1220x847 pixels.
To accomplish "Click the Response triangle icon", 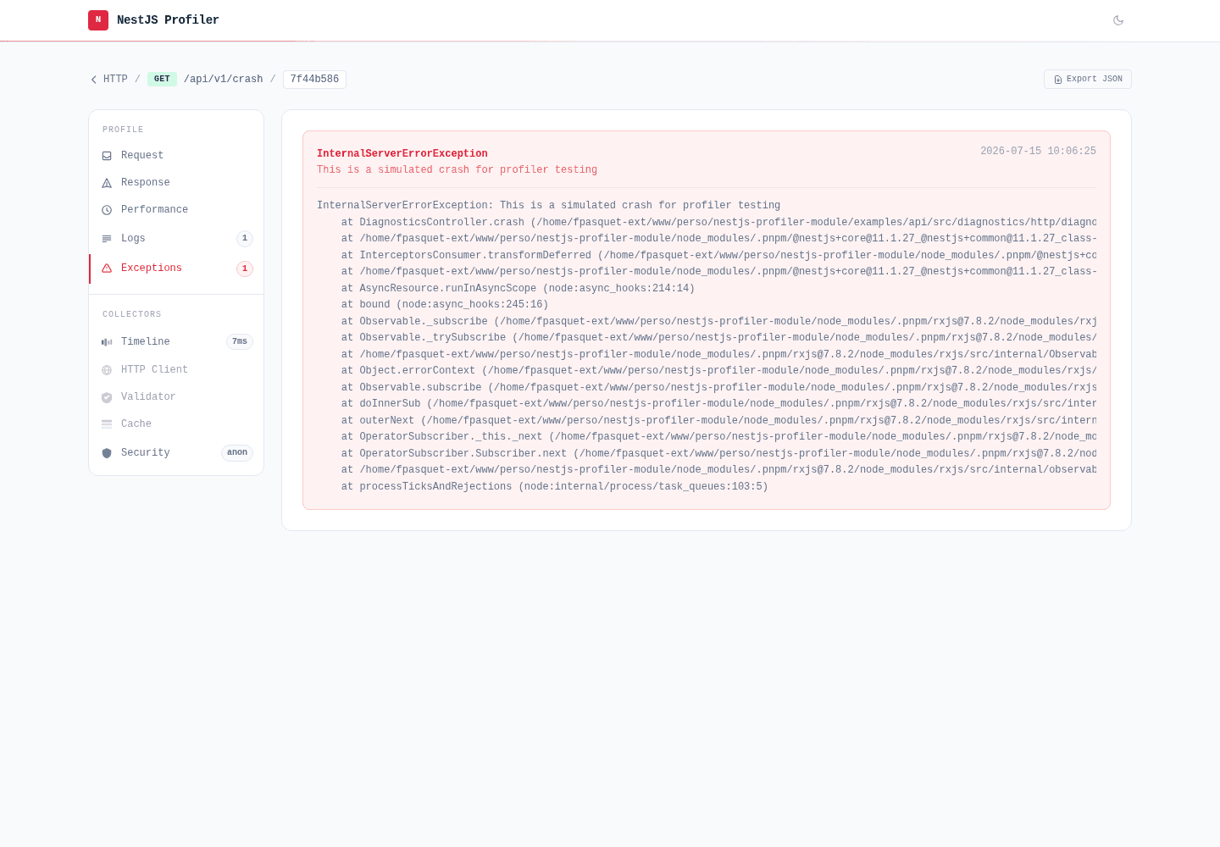I will click(107, 183).
